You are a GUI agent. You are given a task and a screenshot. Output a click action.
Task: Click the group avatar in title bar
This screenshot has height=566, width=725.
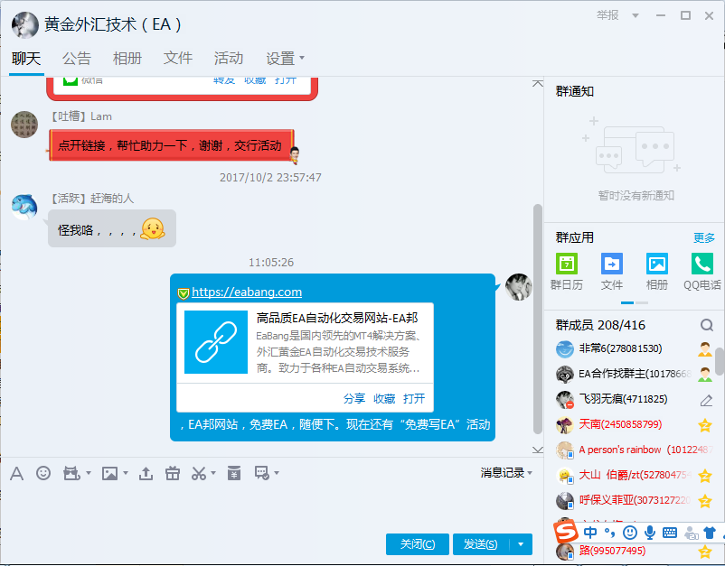(x=25, y=25)
